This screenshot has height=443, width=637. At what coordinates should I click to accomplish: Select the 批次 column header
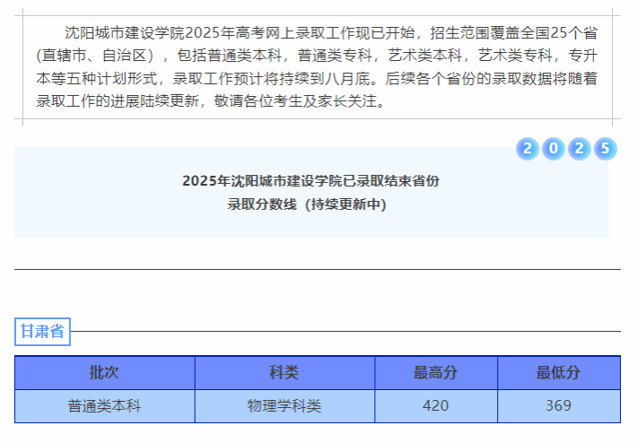[x=104, y=373]
